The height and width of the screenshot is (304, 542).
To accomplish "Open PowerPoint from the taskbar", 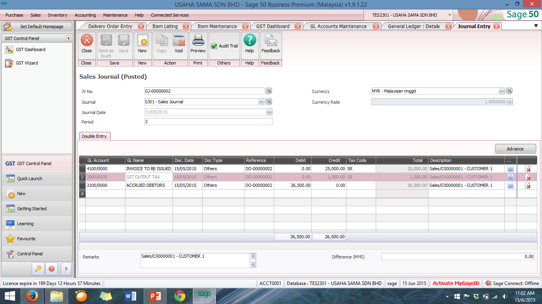I will (154, 296).
